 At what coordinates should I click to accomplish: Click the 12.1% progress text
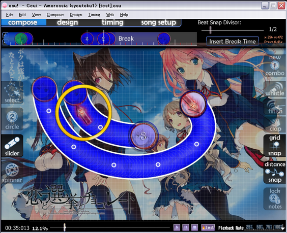pyautogui.click(x=40, y=228)
